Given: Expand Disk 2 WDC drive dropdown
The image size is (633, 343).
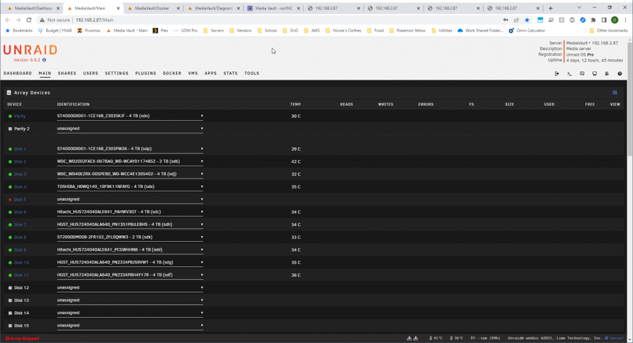Looking at the screenshot, I should [130, 161].
